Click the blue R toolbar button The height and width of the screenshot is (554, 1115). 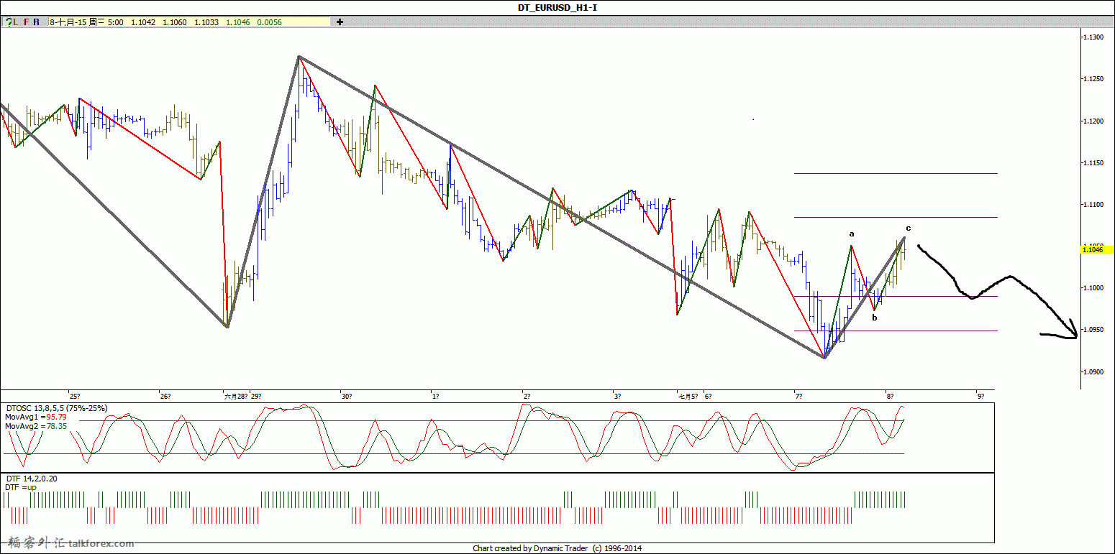pyautogui.click(x=36, y=22)
